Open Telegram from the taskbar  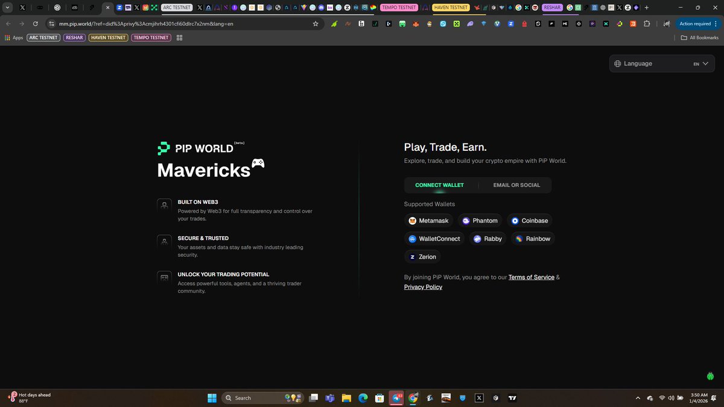pos(396,398)
